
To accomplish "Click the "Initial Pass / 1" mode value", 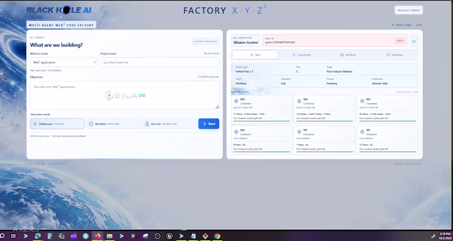I will [245, 72].
